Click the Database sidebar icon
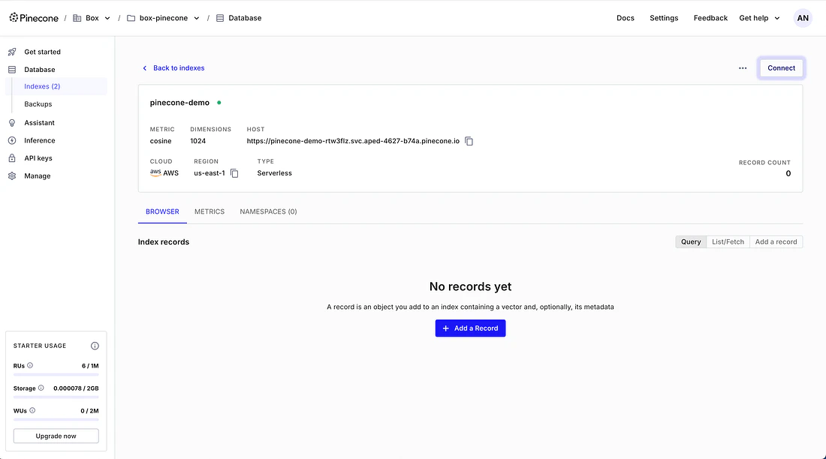 pyautogui.click(x=12, y=70)
